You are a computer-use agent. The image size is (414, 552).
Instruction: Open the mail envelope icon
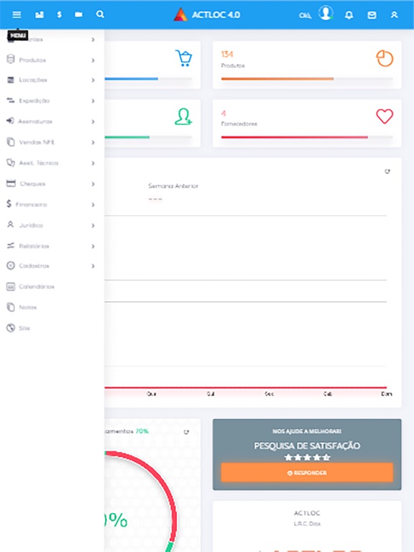coord(372,15)
